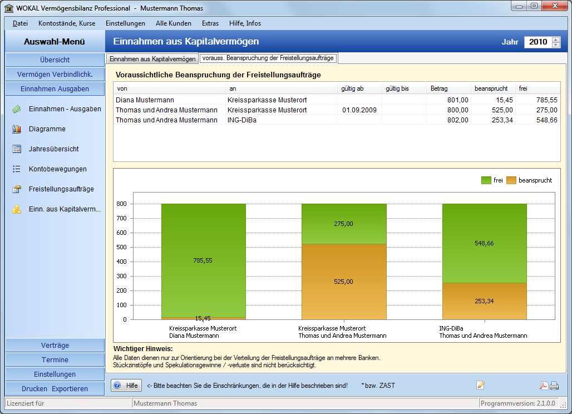The height and width of the screenshot is (414, 572).
Task: Click the notepad edit icon
Action: click(480, 385)
